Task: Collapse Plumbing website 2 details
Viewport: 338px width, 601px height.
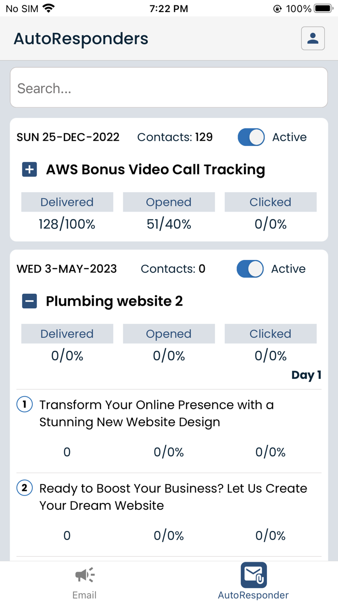Action: pos(29,301)
